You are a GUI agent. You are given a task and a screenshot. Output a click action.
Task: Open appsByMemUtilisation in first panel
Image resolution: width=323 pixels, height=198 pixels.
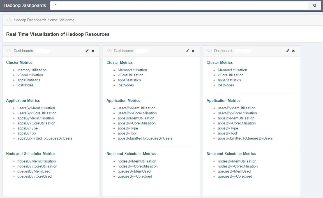coord(36,118)
